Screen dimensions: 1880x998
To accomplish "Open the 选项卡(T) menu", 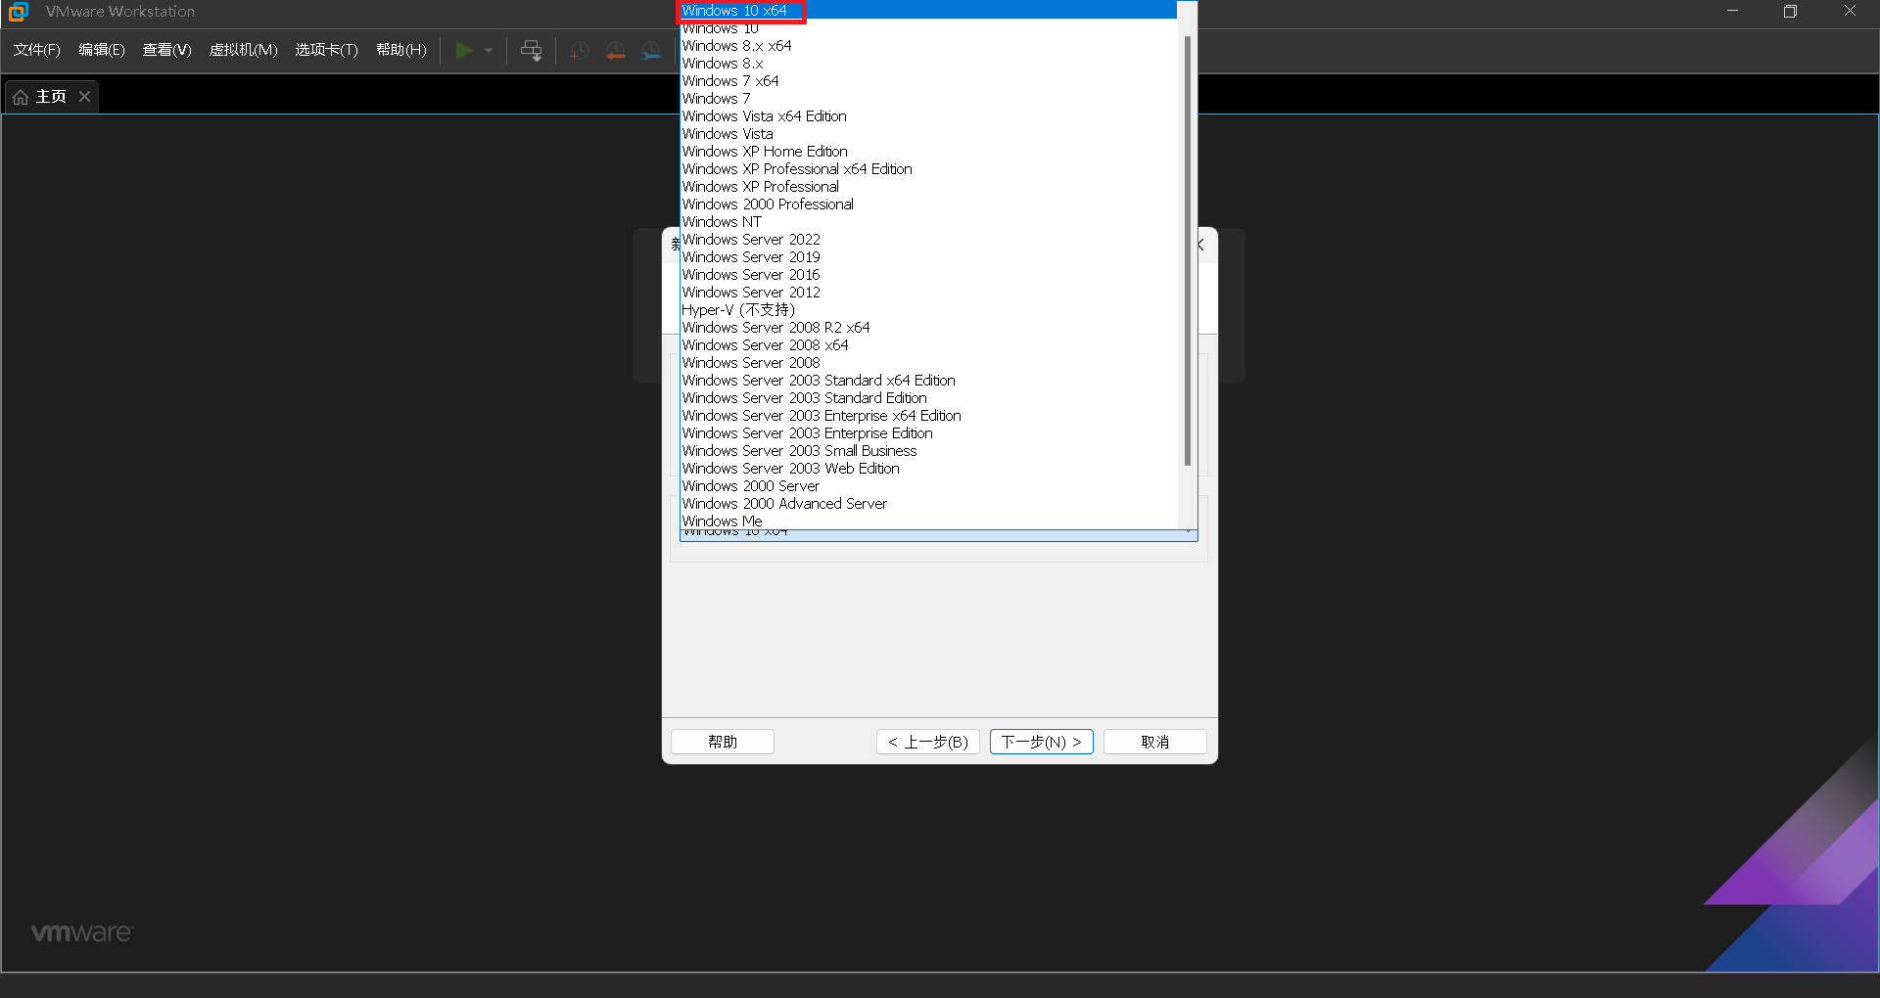I will point(327,50).
